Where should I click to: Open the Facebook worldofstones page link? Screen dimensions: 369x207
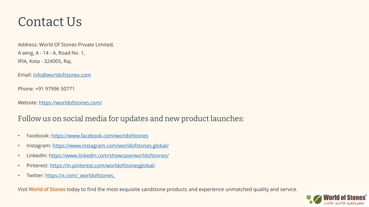pos(99,135)
